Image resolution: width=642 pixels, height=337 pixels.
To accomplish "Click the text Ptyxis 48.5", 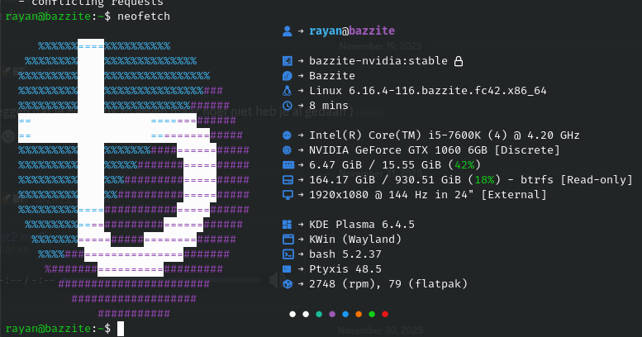I will [x=345, y=269].
